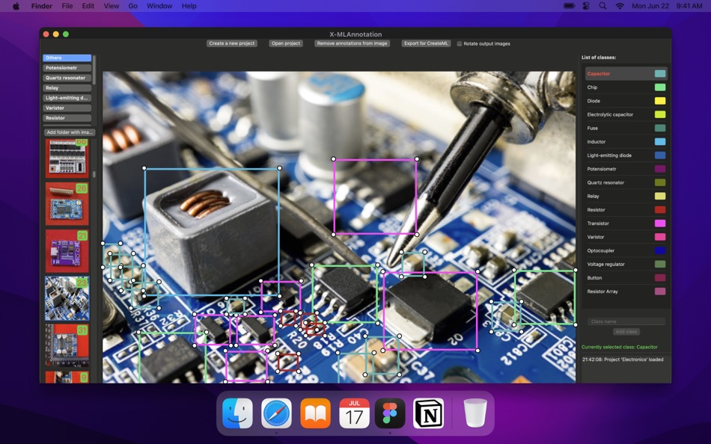Toggle Rotate output images checkbox
711x444 pixels.
click(460, 43)
